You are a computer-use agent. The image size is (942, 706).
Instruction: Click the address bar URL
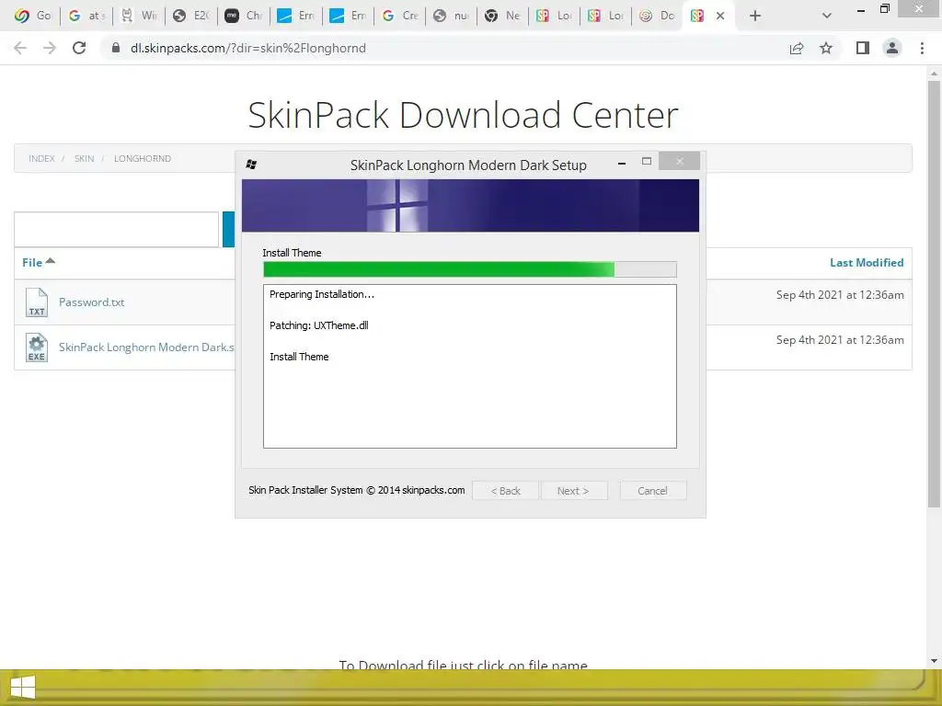click(248, 48)
